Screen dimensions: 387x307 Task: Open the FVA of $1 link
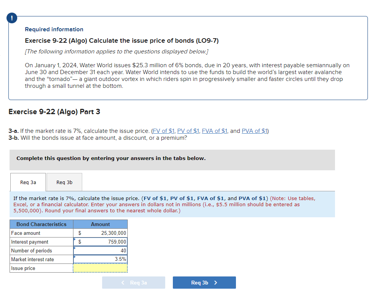pos(215,131)
